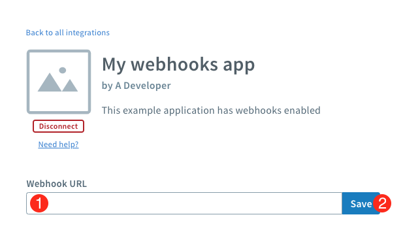Click the word integrations in back link
Image resolution: width=420 pixels, height=236 pixels.
click(88, 33)
